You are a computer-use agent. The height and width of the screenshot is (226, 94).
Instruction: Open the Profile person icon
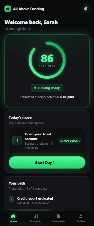(x=81, y=216)
